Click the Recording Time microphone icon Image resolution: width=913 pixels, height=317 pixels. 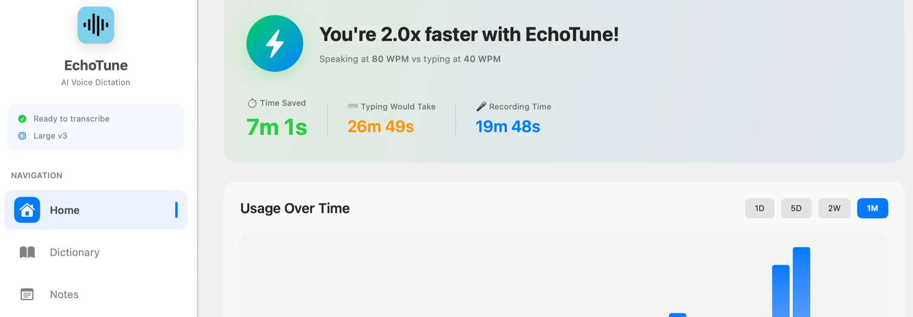click(481, 106)
